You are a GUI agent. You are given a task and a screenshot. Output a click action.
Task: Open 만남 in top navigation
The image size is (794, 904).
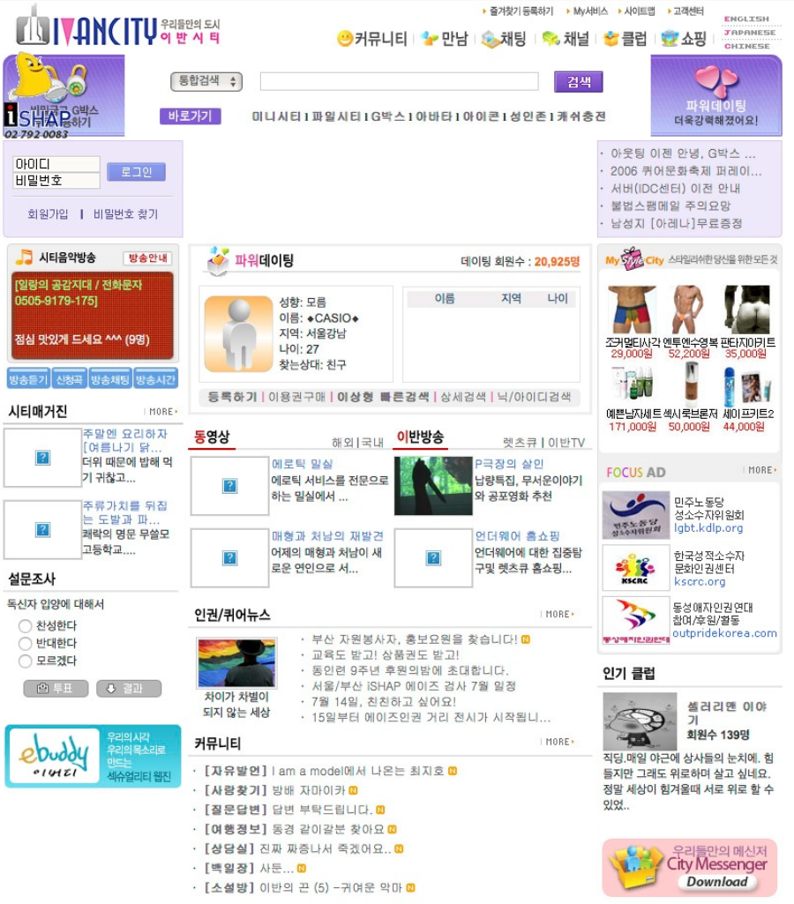point(444,39)
